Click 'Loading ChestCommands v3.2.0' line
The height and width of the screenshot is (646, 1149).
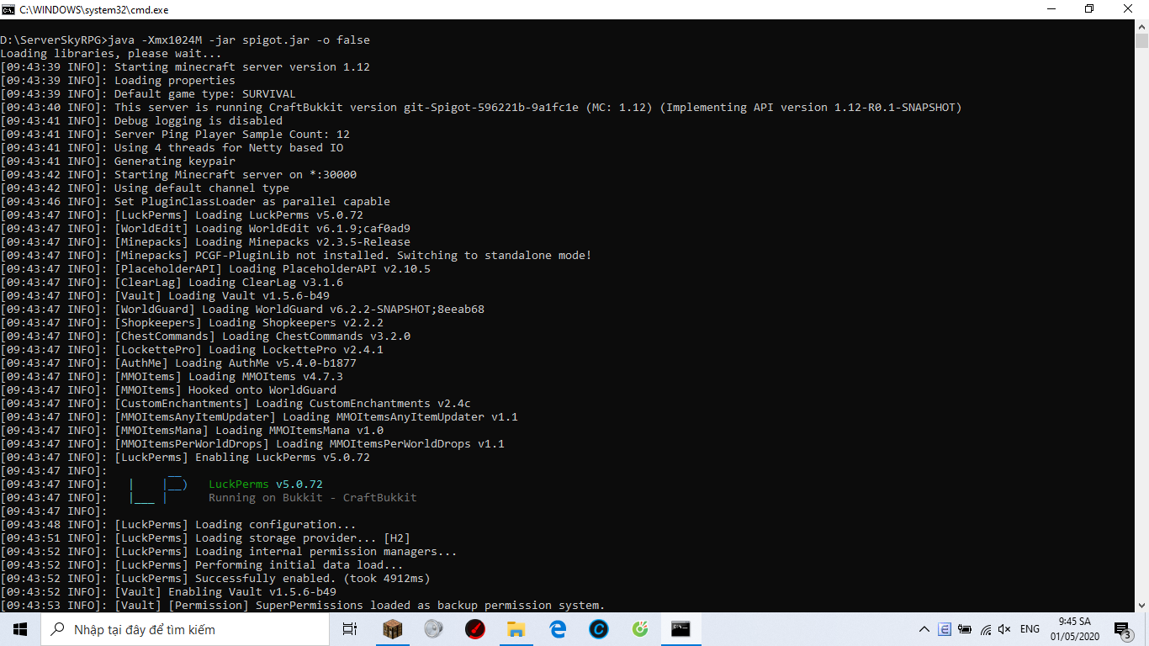pos(205,336)
